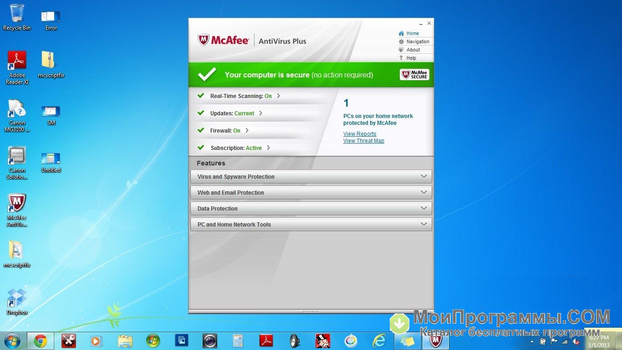Expand the Data Protection section
Screen dimensions: 622x350
311,208
